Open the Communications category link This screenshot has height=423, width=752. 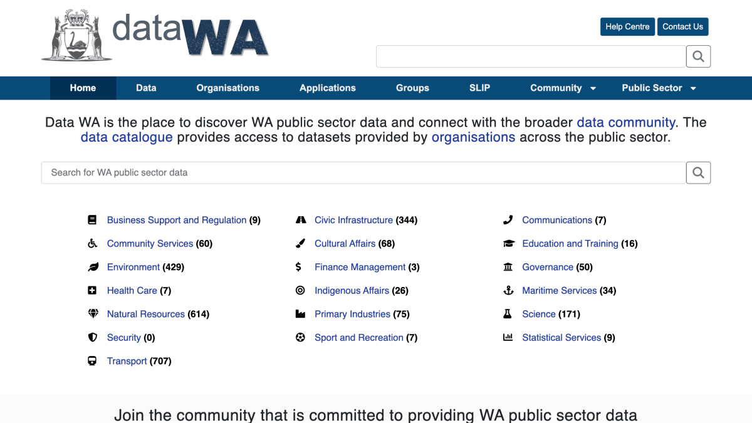(x=557, y=220)
